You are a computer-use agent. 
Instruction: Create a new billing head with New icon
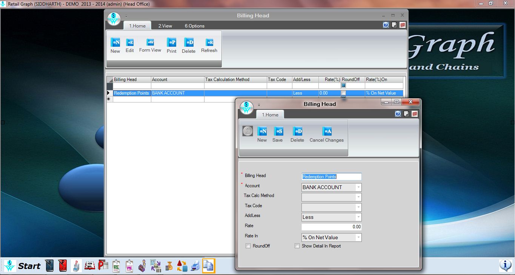[115, 45]
